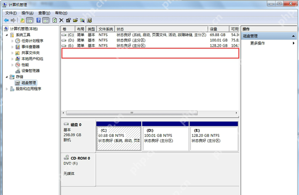
Task: Click the open folder toolbar icon
Action: [x=75, y=20]
